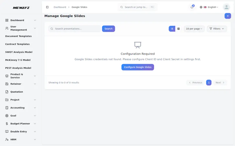Focus the Search presentations field
This screenshot has height=146, width=235.
75,29
